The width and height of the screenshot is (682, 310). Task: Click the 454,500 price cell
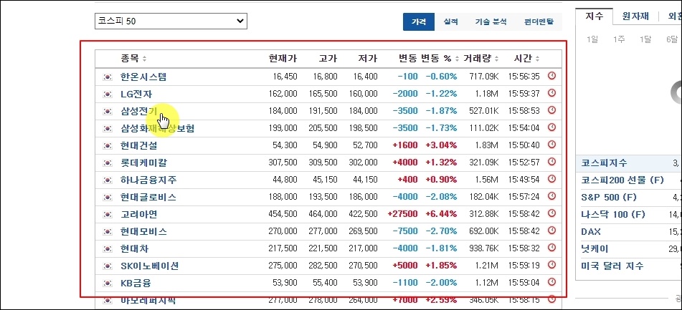[x=283, y=214]
